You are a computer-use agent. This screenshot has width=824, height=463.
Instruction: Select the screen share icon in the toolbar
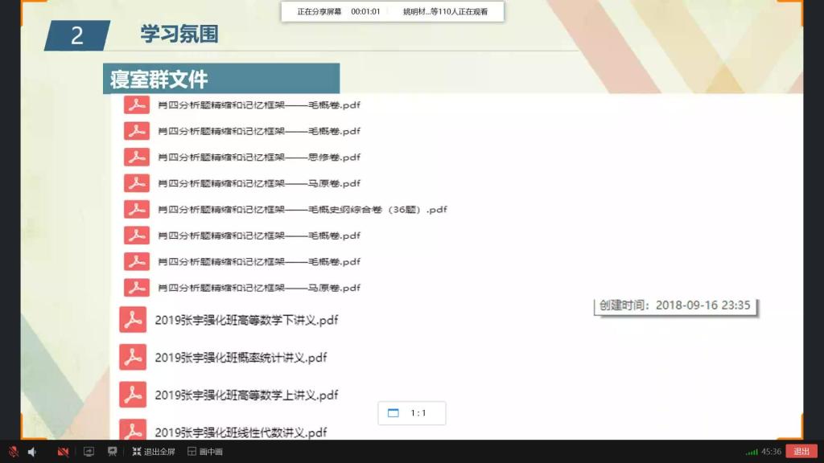(89, 452)
